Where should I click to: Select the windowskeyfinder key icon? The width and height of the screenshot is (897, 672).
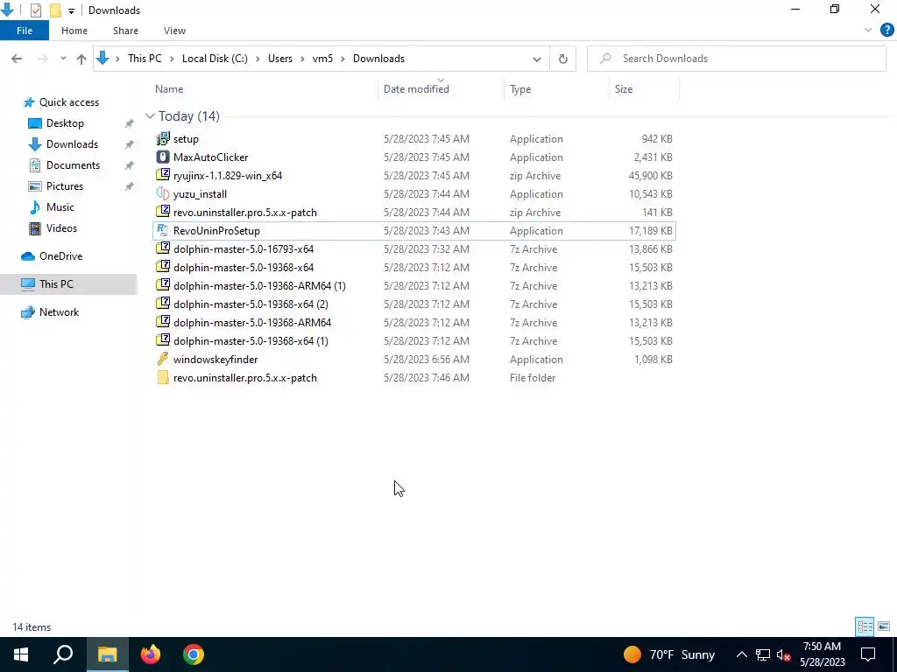pyautogui.click(x=163, y=360)
